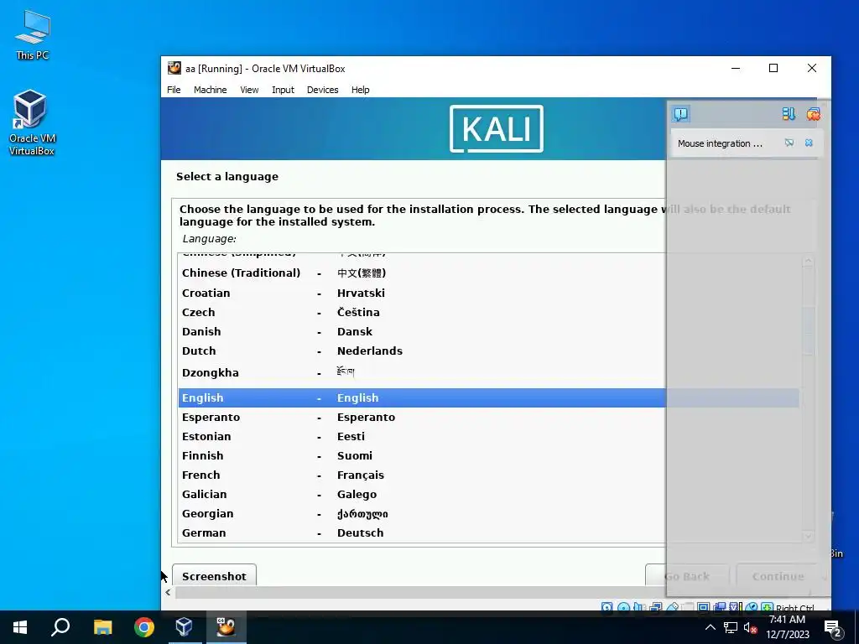Click the running Kali VM taskbar icon
The width and height of the screenshot is (859, 644).
(x=226, y=627)
